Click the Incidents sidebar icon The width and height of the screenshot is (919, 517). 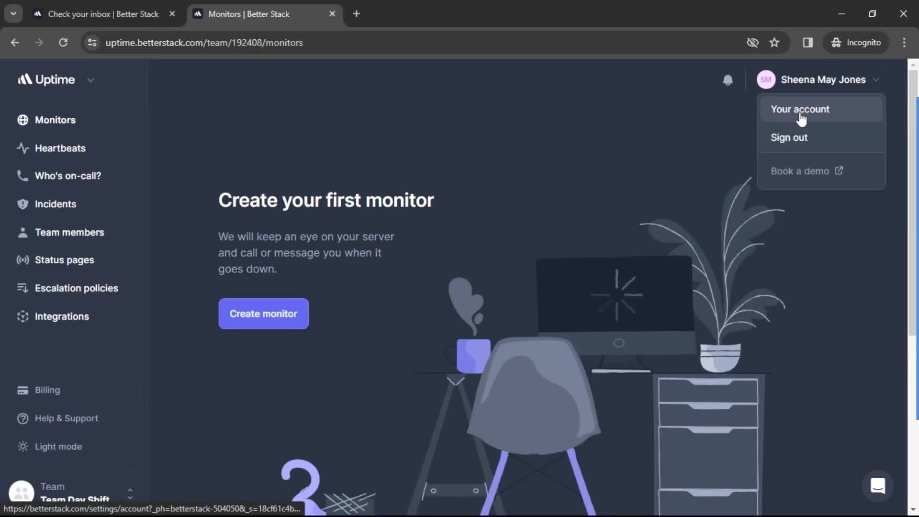coord(22,204)
